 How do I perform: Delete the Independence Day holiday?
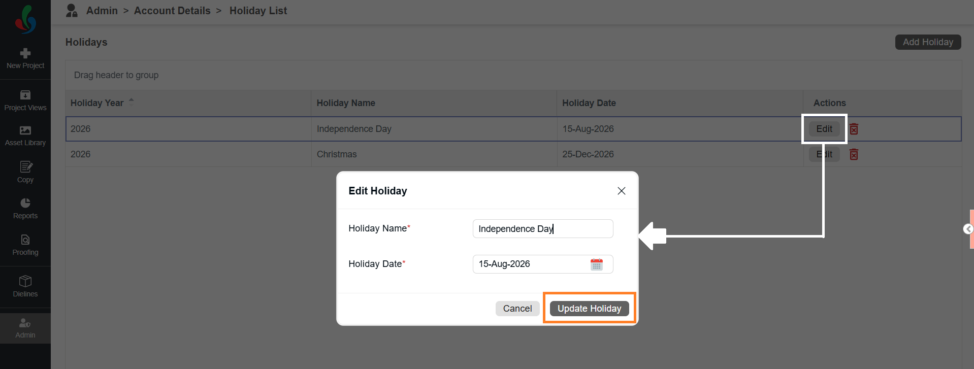pyautogui.click(x=854, y=129)
